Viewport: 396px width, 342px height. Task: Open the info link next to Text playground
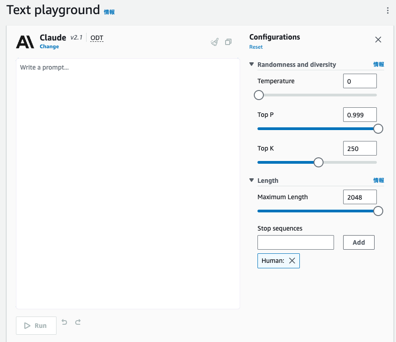[109, 12]
